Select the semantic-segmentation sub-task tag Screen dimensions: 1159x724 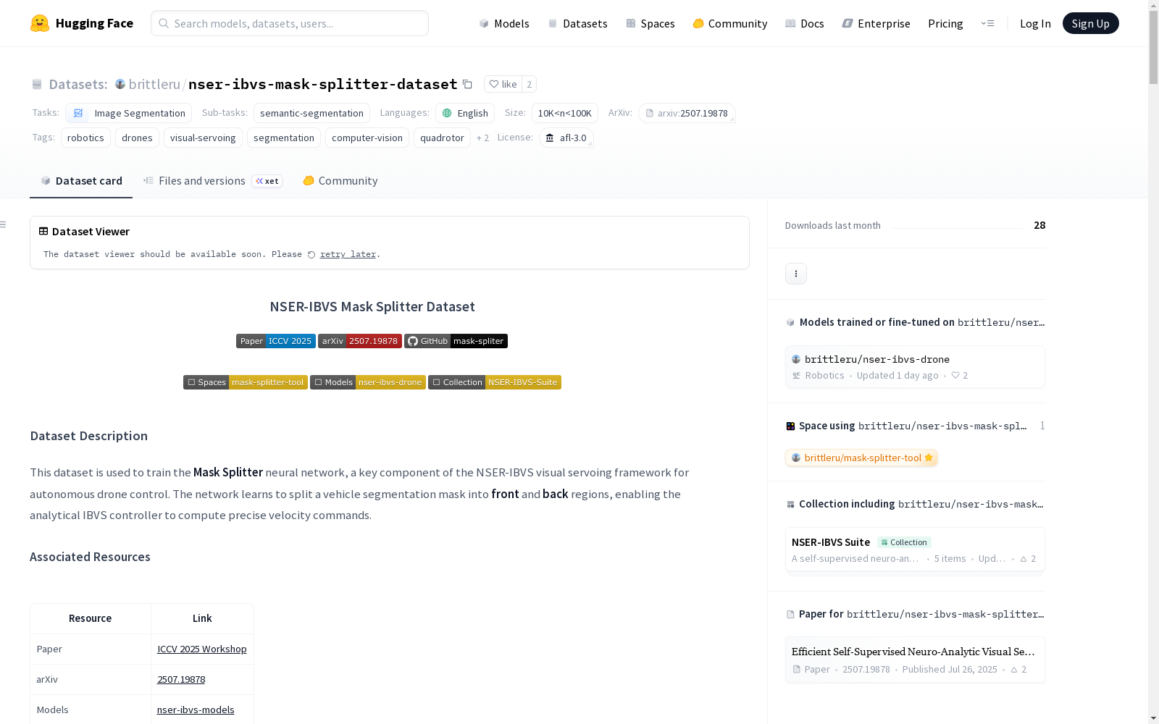pyautogui.click(x=311, y=113)
